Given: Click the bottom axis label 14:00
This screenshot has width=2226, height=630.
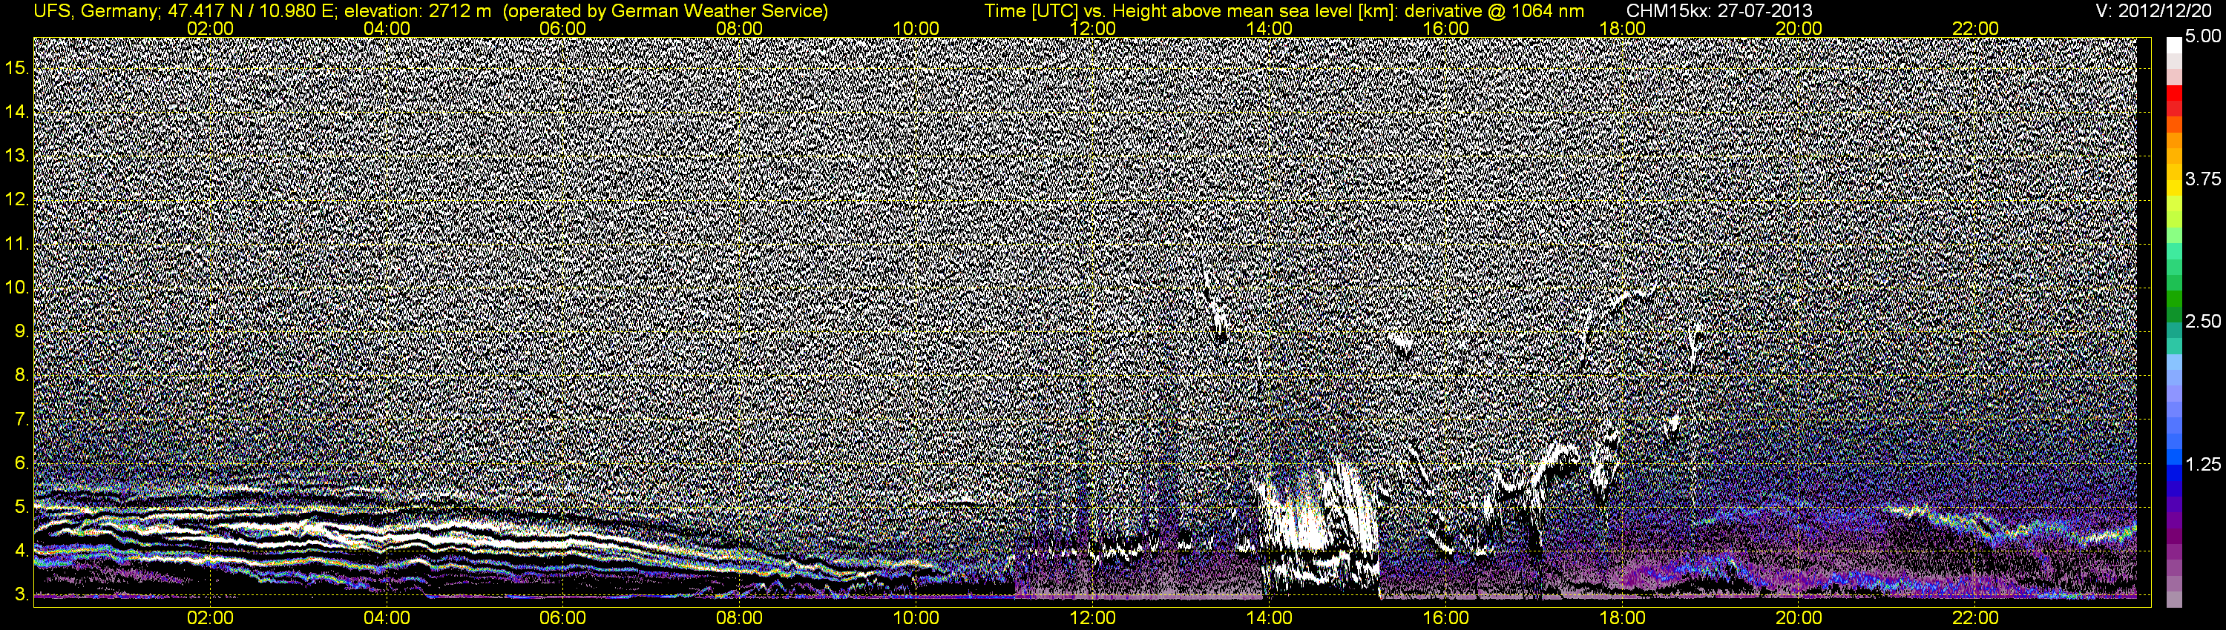Looking at the screenshot, I should point(1270,618).
